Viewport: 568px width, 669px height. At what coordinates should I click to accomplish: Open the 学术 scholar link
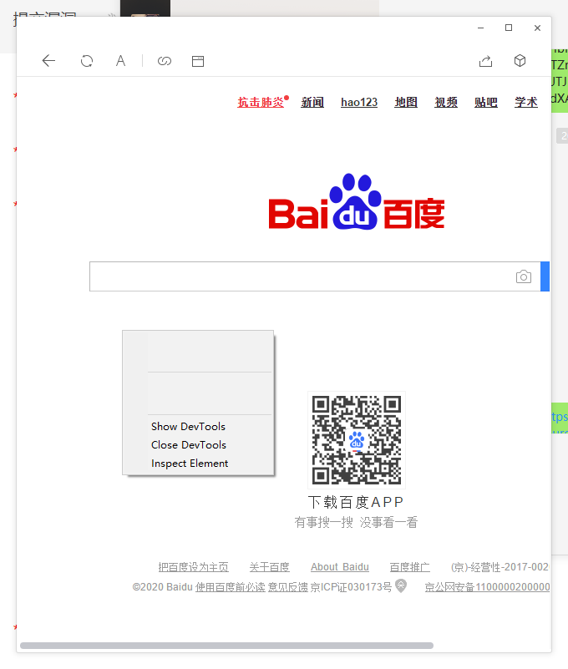[x=526, y=103]
